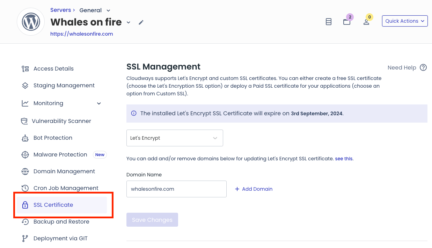Click the pencil icon to rename application
Image resolution: width=432 pixels, height=248 pixels.
pos(141,22)
